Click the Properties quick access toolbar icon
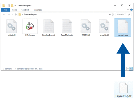Screen dimensions: 136x102 tap(9, 6)
